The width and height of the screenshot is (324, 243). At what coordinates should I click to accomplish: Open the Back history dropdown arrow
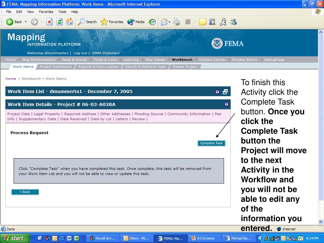point(26,22)
